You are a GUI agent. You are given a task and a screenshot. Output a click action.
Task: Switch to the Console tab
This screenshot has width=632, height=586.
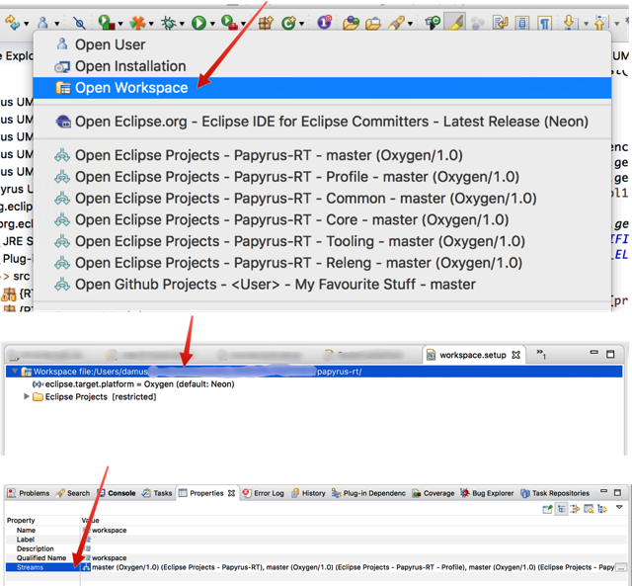click(x=117, y=493)
